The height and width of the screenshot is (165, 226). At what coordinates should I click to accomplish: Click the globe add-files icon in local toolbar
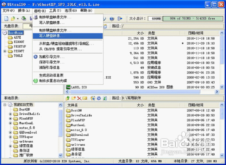(93, 98)
